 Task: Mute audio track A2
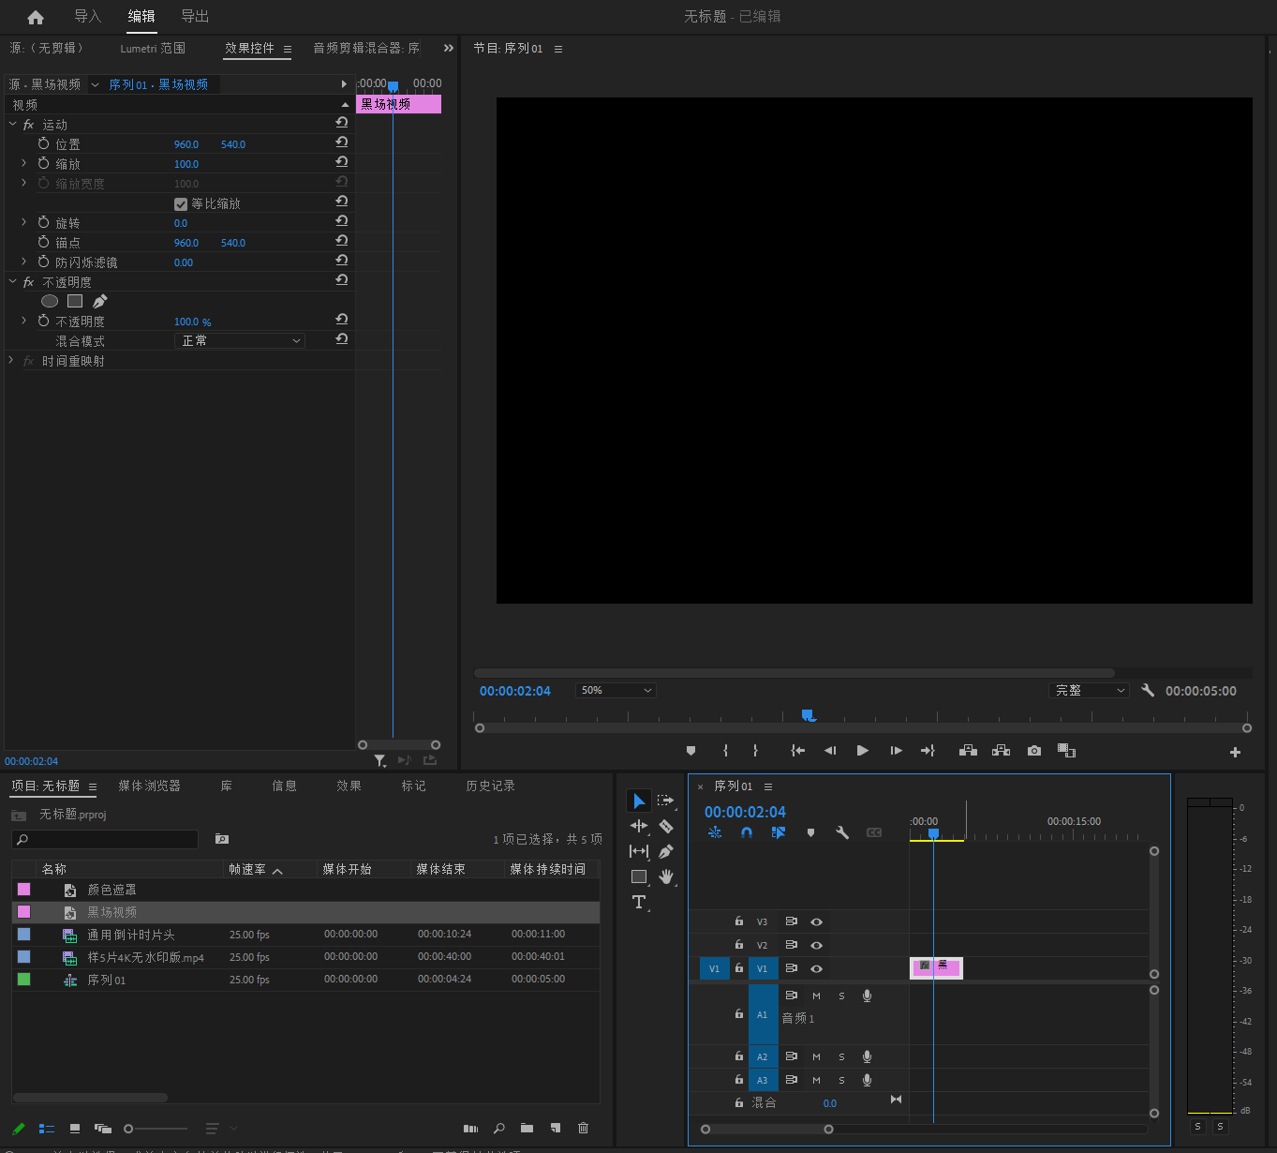point(816,1056)
